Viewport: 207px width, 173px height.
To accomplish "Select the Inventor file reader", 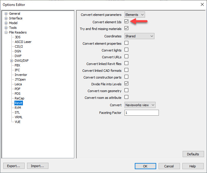I will coord(21,75).
